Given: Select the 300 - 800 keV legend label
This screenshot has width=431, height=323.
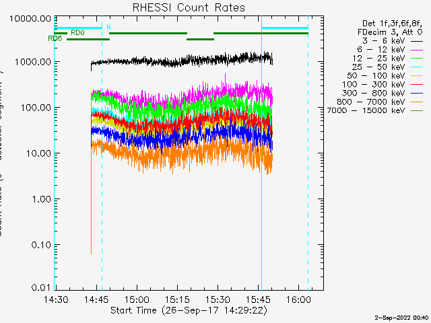Looking at the screenshot, I should [x=374, y=93].
